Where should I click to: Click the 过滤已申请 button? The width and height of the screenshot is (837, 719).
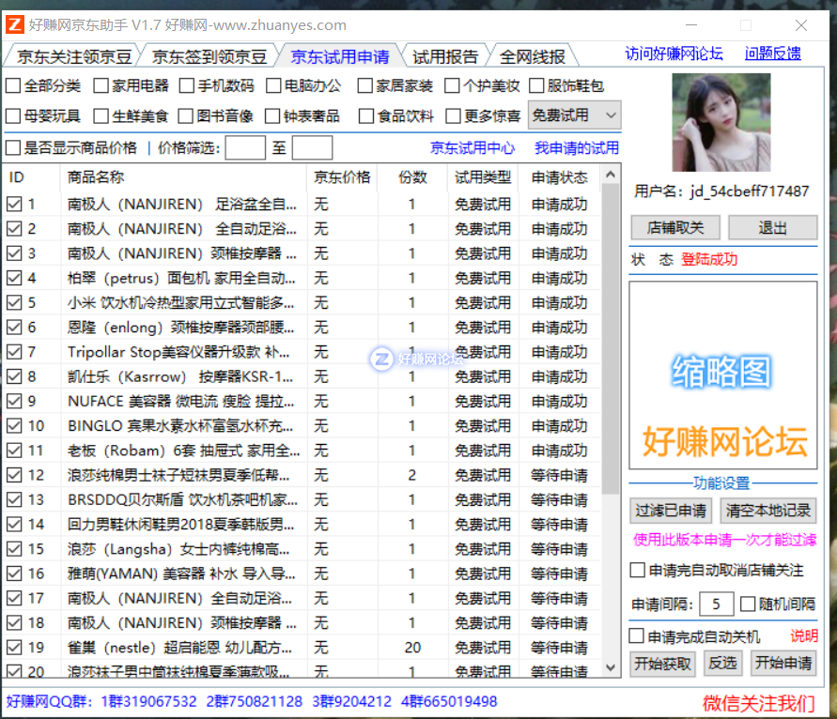(671, 511)
